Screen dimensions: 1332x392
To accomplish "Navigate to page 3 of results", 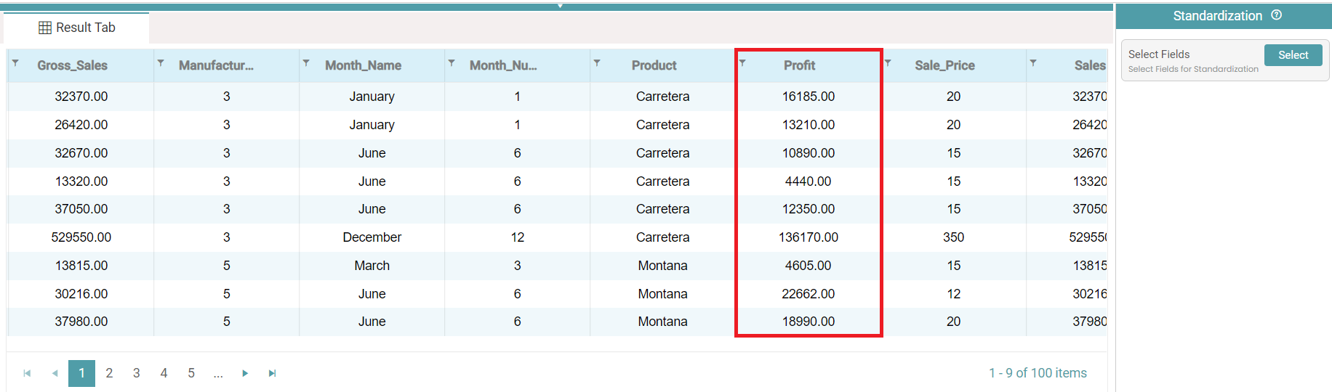I will coord(136,373).
